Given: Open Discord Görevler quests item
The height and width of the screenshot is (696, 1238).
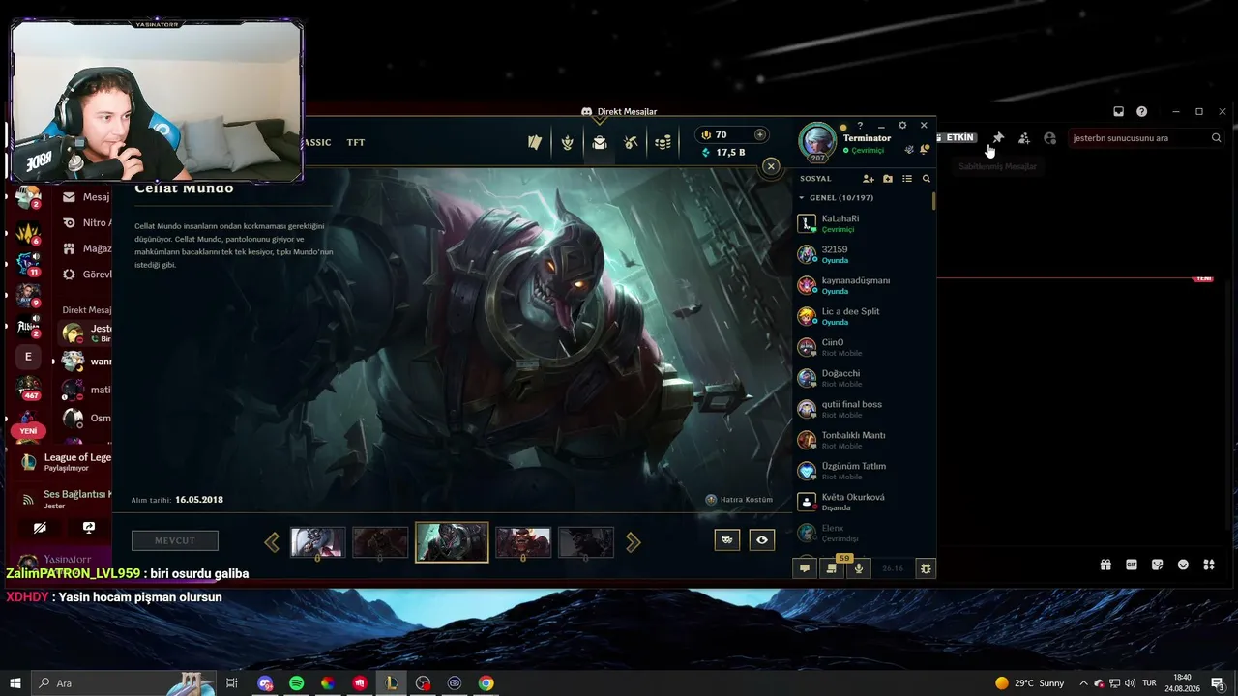Looking at the screenshot, I should click(86, 275).
